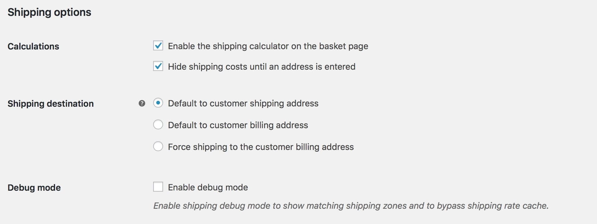Open the Shipping destination help tooltip icon

tap(142, 103)
